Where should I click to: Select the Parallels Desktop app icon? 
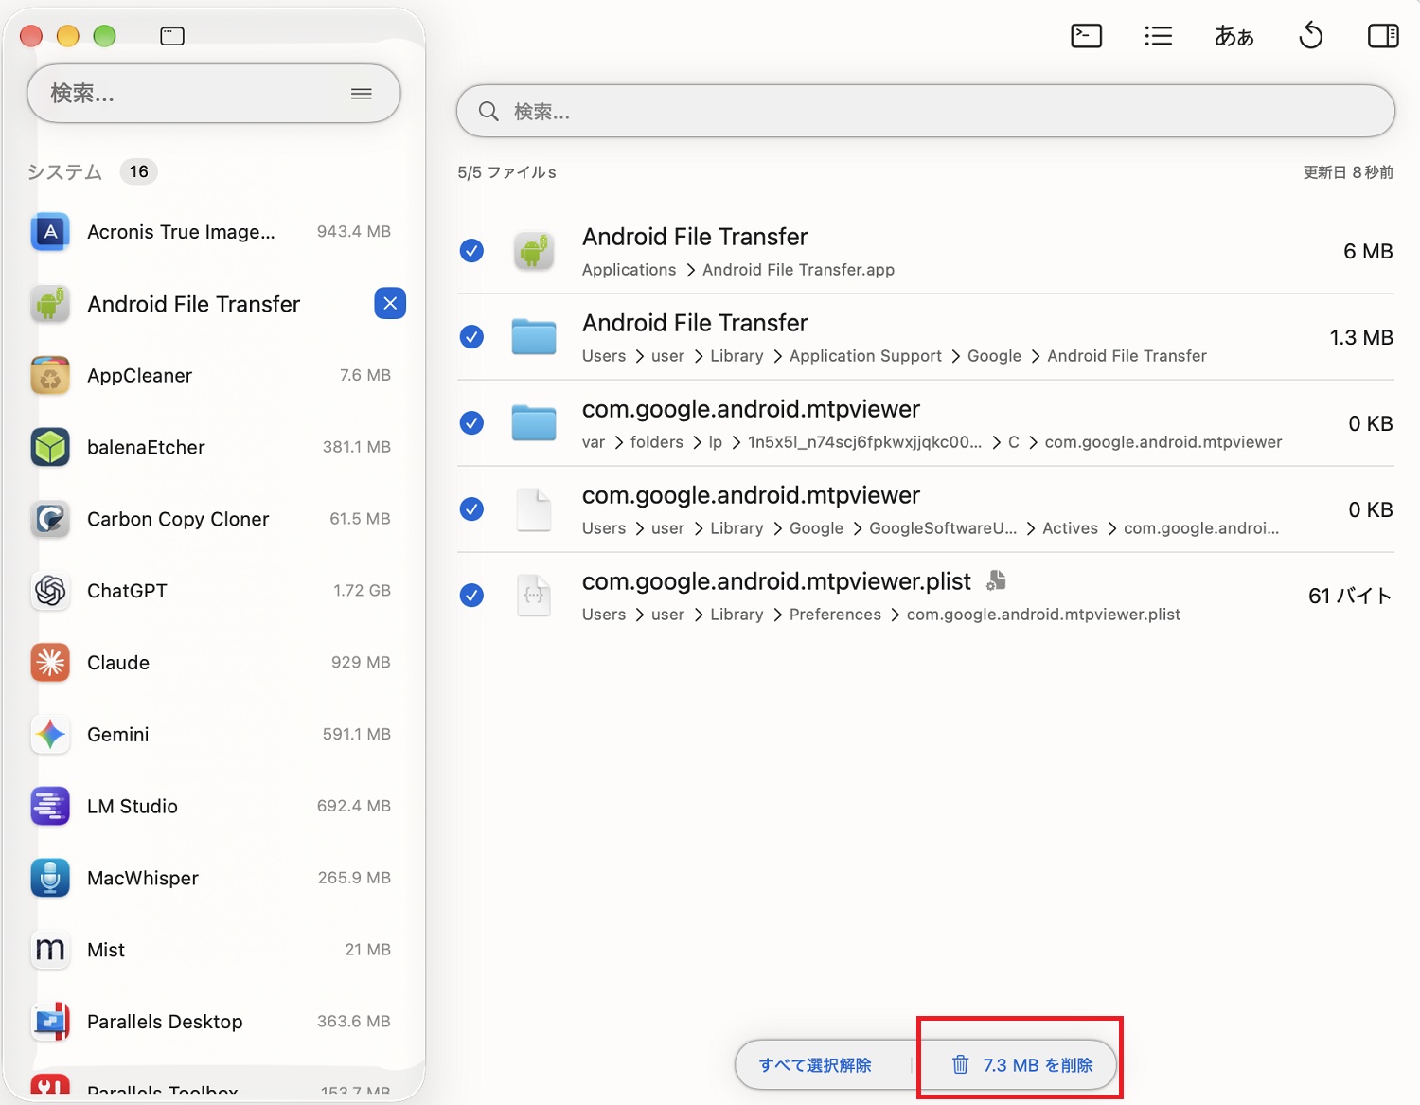click(x=50, y=1022)
